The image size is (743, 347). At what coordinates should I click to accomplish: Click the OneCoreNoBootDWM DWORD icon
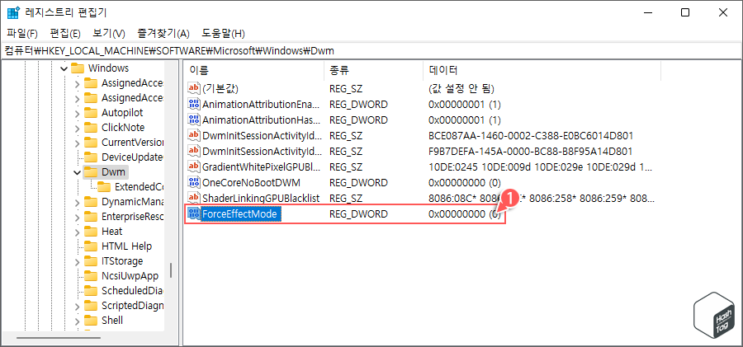tap(194, 182)
